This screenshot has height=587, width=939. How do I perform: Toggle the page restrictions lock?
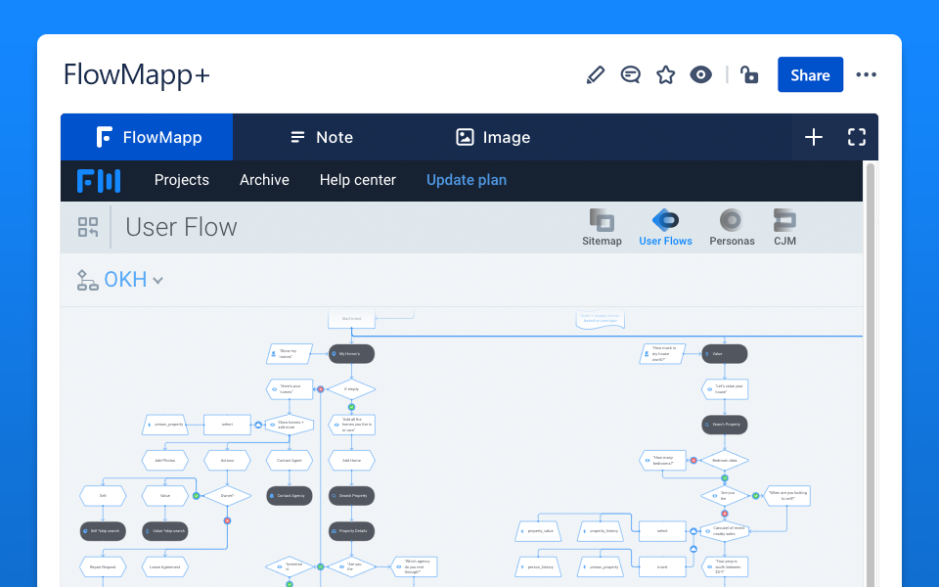[x=749, y=75]
